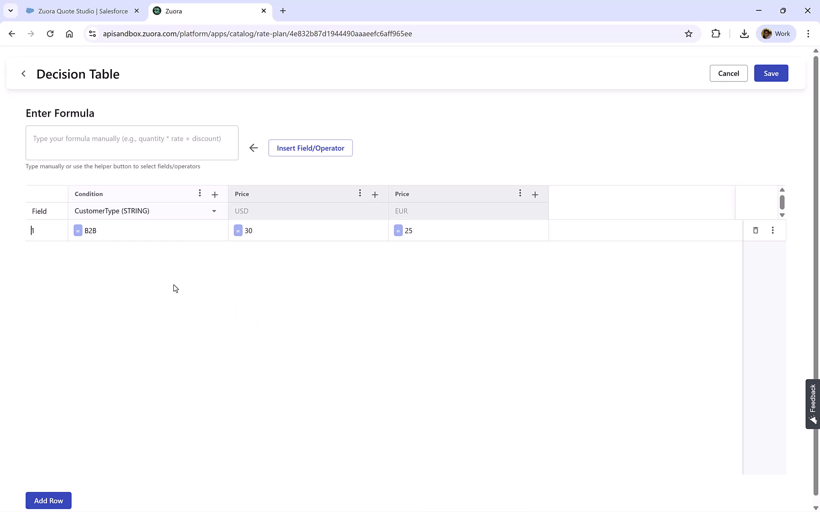
Task: Click the equals operator chip beside 25
Action: coord(398,230)
